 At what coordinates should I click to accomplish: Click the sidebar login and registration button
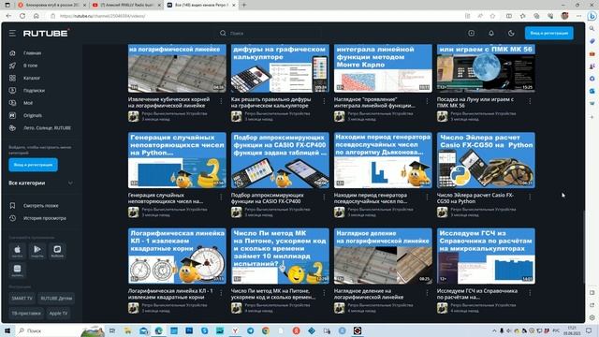pyautogui.click(x=34, y=165)
